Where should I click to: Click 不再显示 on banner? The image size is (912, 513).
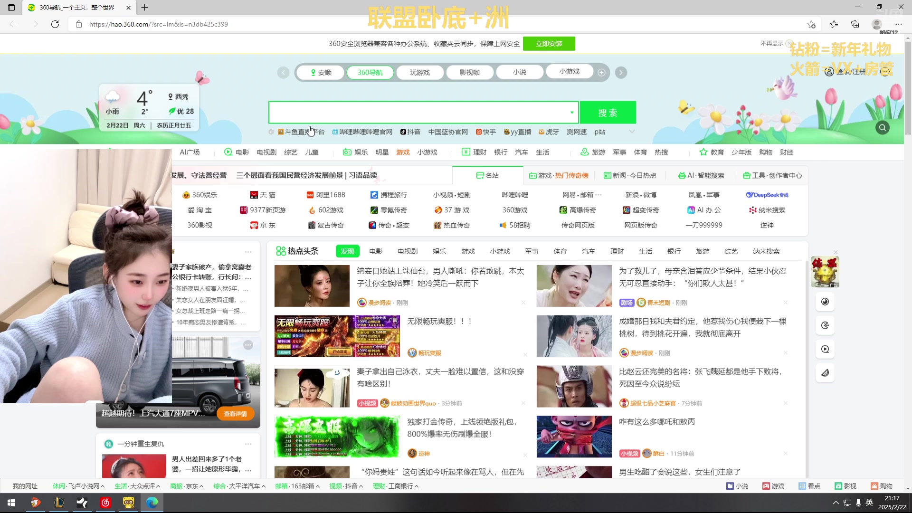tap(772, 43)
